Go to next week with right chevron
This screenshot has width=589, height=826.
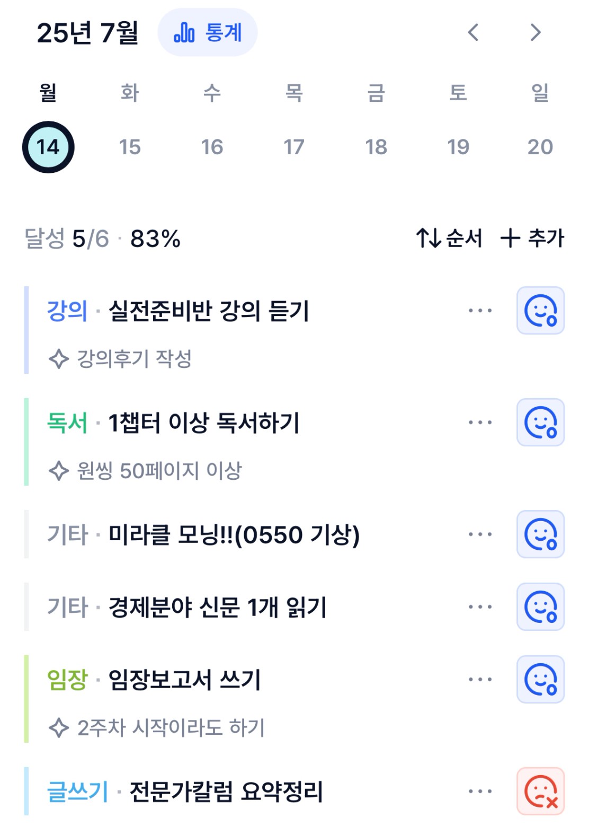coord(536,32)
